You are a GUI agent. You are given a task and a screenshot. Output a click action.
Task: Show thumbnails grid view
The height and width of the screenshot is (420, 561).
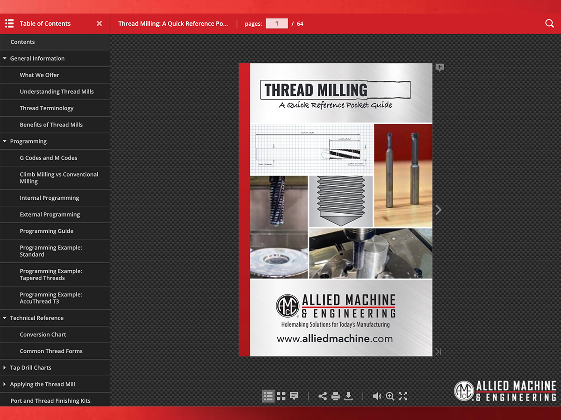(x=281, y=396)
